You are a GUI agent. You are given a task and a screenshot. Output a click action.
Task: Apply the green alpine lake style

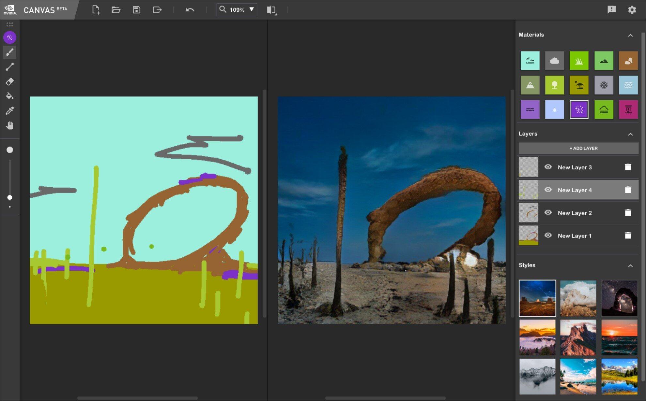click(619, 377)
